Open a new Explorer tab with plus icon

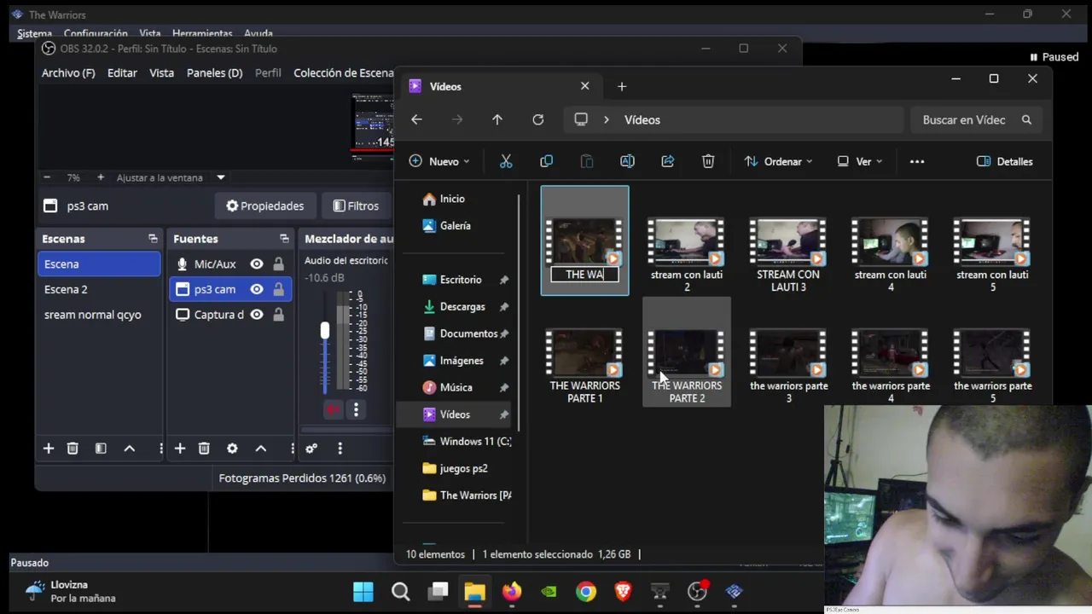pos(622,86)
